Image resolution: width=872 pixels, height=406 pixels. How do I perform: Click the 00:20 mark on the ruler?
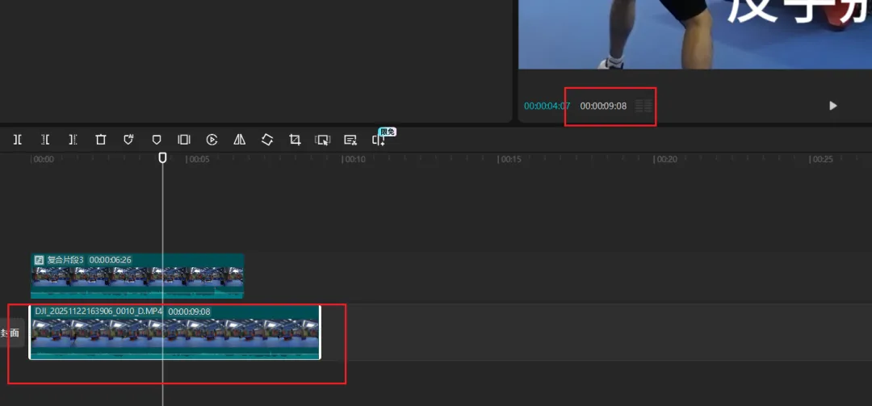665,159
